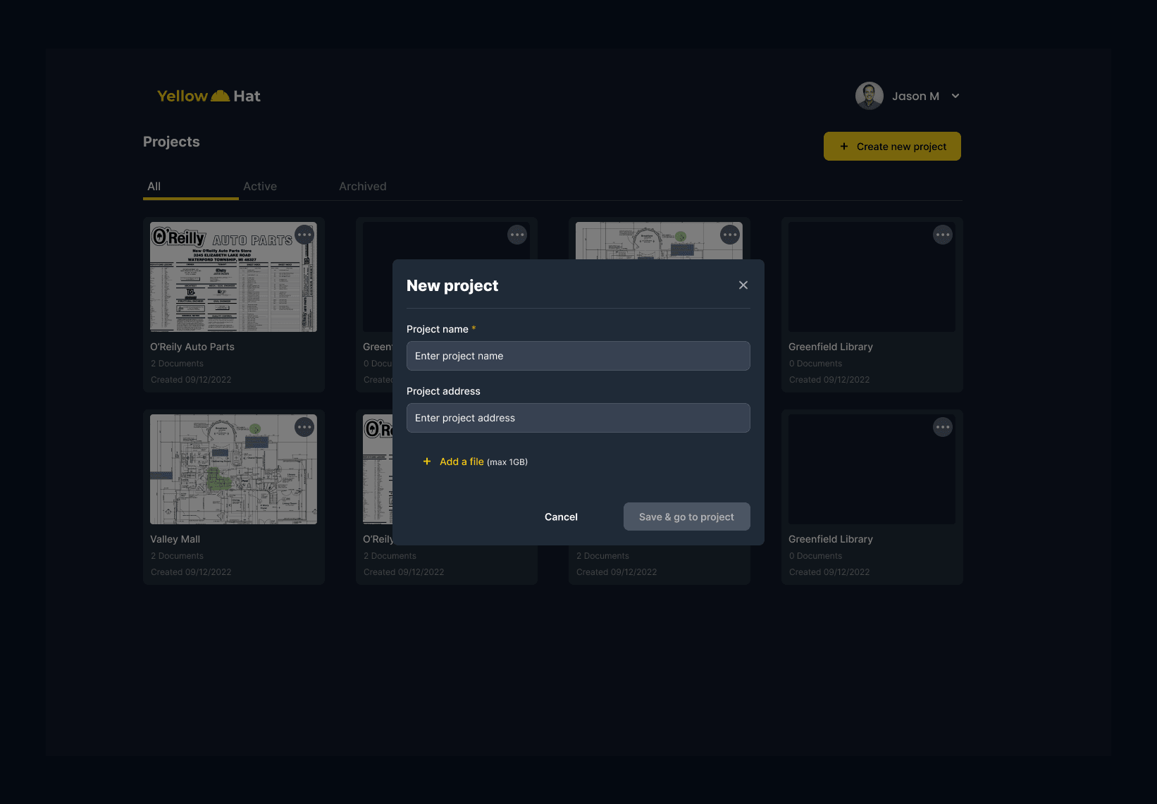Switch to the Active tab
The width and height of the screenshot is (1157, 804).
click(x=260, y=186)
